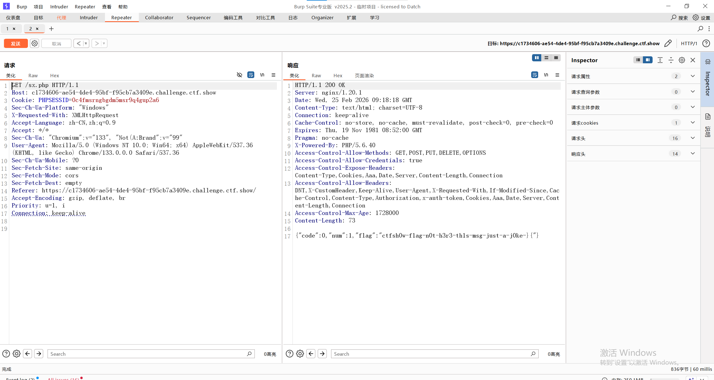Toggle the response \n newline display button
The height and width of the screenshot is (380, 714).
546,75
